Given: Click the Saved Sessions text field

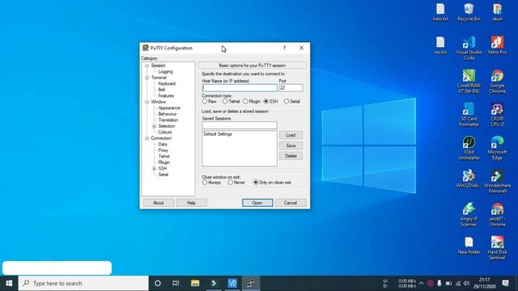Looking at the screenshot, I should pos(240,125).
